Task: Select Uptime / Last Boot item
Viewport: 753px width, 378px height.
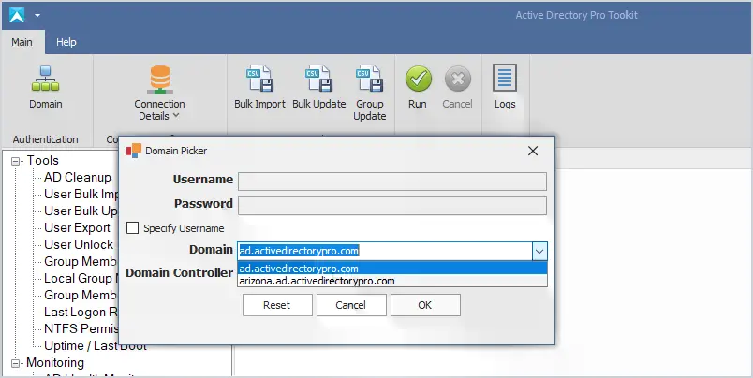Action: [96, 345]
